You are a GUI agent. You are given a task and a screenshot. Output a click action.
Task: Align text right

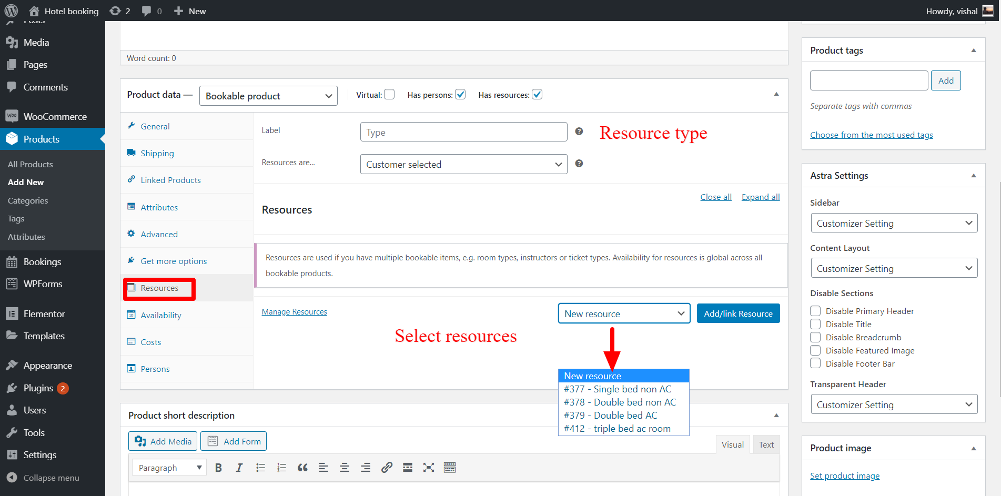pyautogui.click(x=366, y=468)
